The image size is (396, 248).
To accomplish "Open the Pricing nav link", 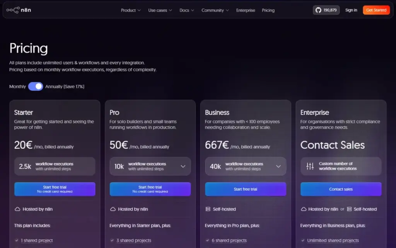I will coord(268,10).
